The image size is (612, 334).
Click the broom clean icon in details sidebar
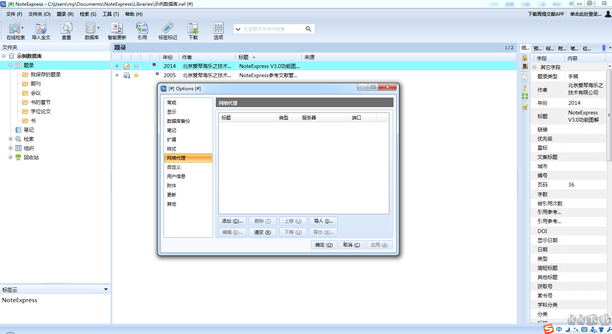[525, 88]
